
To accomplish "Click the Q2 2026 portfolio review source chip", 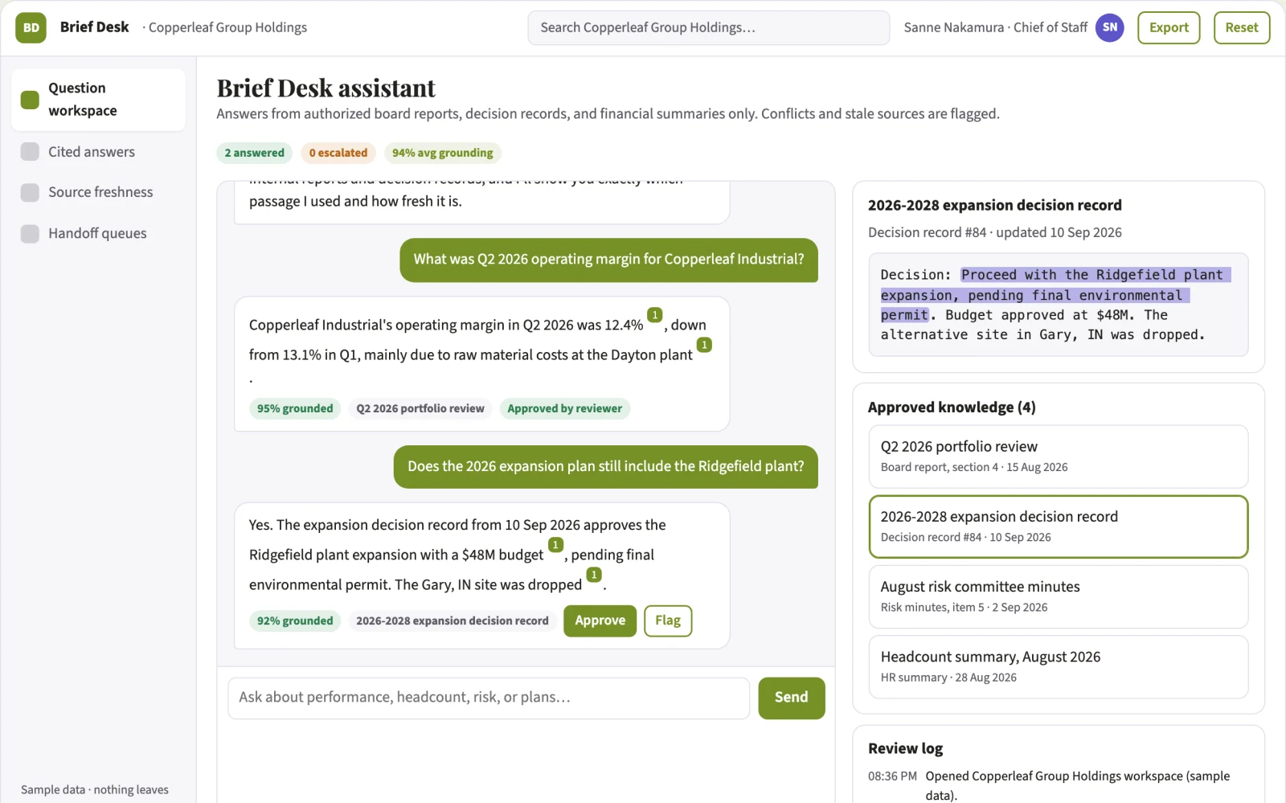I will pos(420,408).
